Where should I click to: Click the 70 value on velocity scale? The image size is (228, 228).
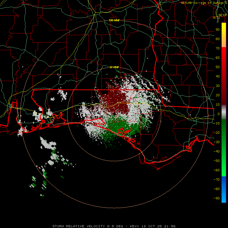(218, 48)
